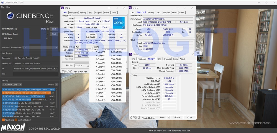The height and width of the screenshot is (133, 277).
Task: Click the orange Your Score color swatch
Action: coord(3,120)
